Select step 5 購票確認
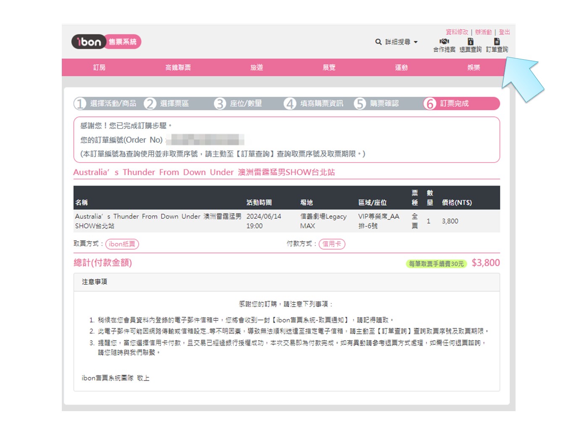574x430 pixels. (x=376, y=103)
